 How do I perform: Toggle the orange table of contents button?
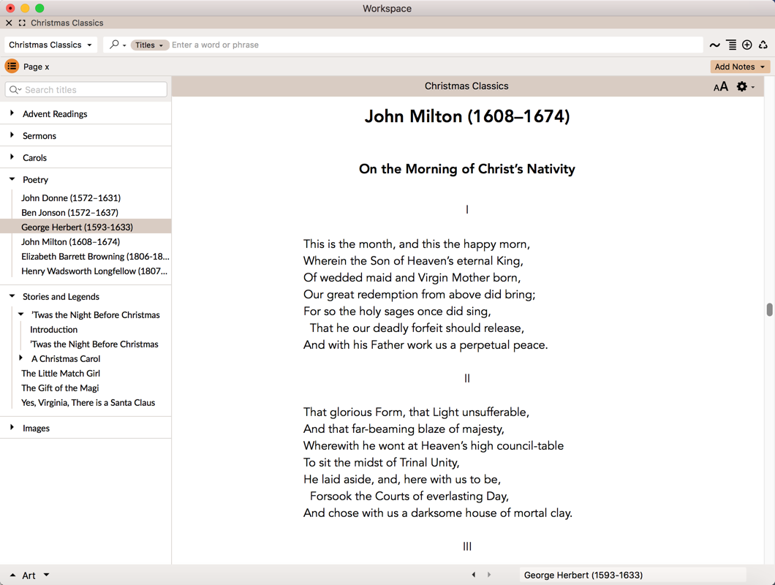[12, 67]
